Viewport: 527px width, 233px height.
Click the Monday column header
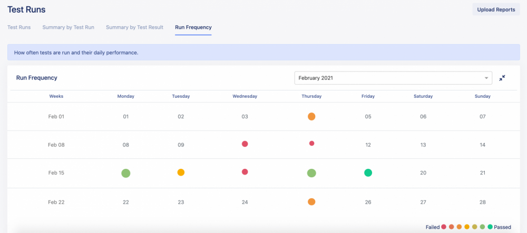[x=126, y=96]
